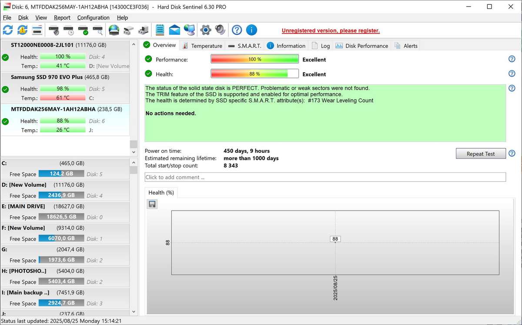Click the remote monitoring computer icon
Viewport: 522px width, 325px height.
click(189, 30)
